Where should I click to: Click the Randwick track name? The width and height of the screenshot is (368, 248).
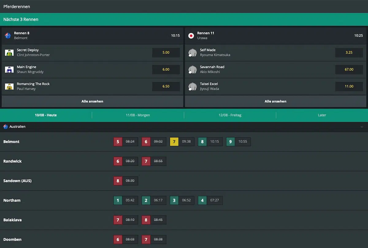pos(13,161)
